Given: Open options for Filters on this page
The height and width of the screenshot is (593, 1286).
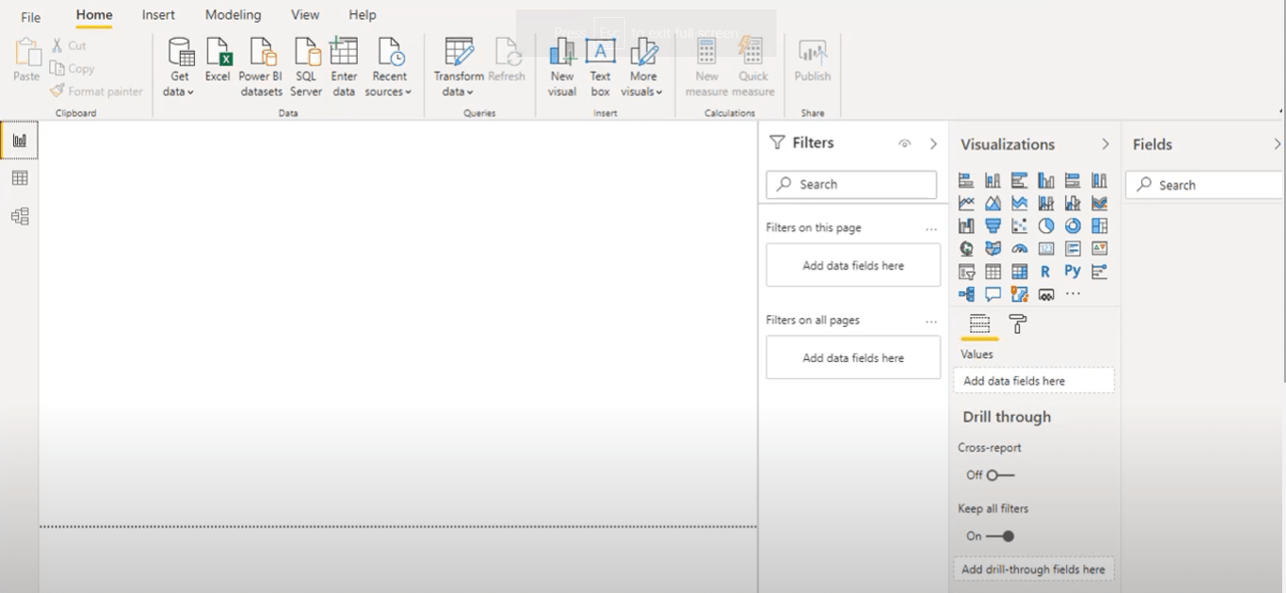Looking at the screenshot, I should pos(931,228).
